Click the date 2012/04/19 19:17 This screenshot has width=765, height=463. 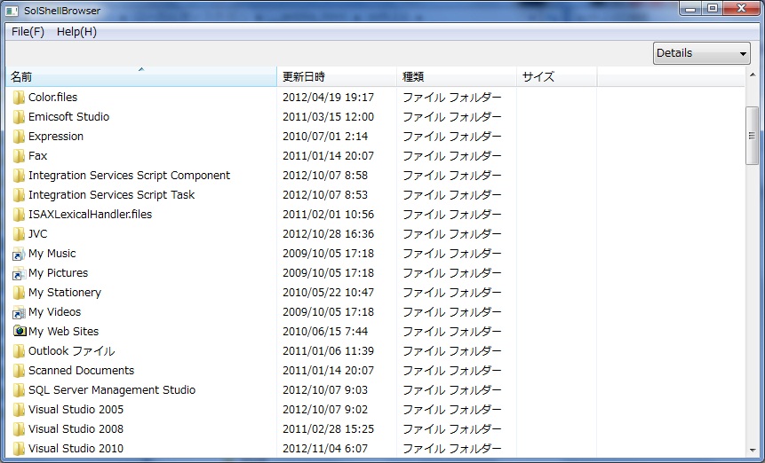(329, 98)
